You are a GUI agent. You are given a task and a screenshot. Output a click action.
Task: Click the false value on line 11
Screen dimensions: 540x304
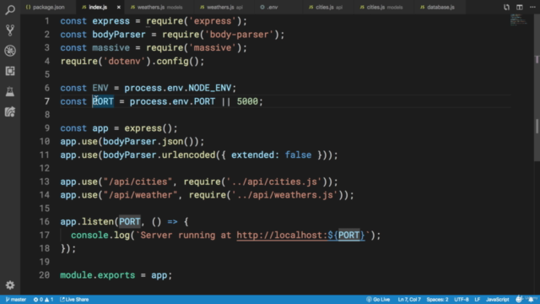click(298, 155)
